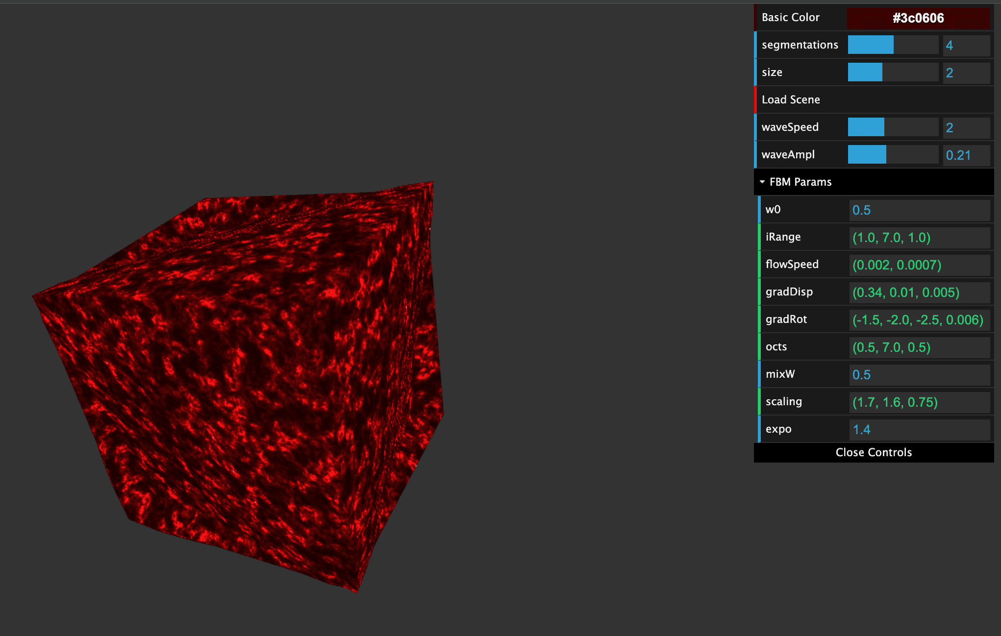
Task: Click the Basic Color label
Action: click(x=790, y=18)
